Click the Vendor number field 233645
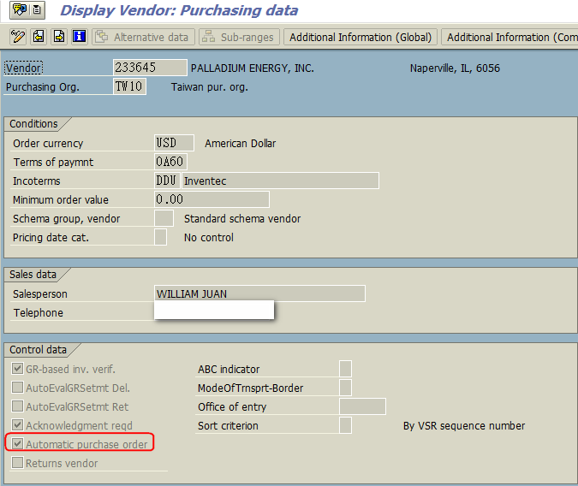The height and width of the screenshot is (486, 578). pos(150,68)
